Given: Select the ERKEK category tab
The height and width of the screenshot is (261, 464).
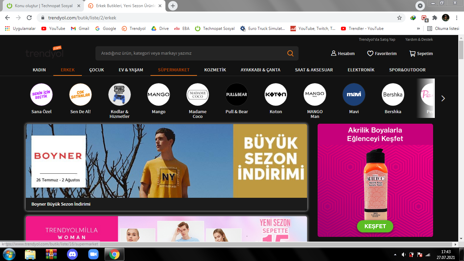Looking at the screenshot, I should point(68,70).
